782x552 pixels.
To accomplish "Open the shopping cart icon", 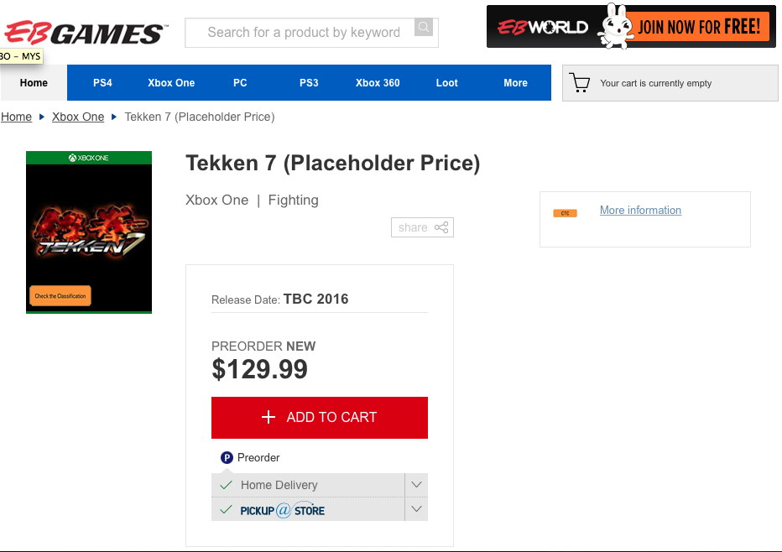I will click(x=580, y=83).
